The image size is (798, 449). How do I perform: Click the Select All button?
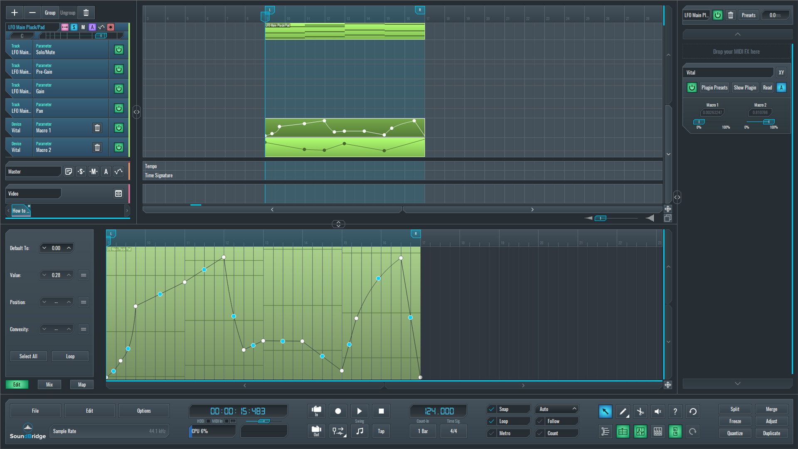(28, 356)
